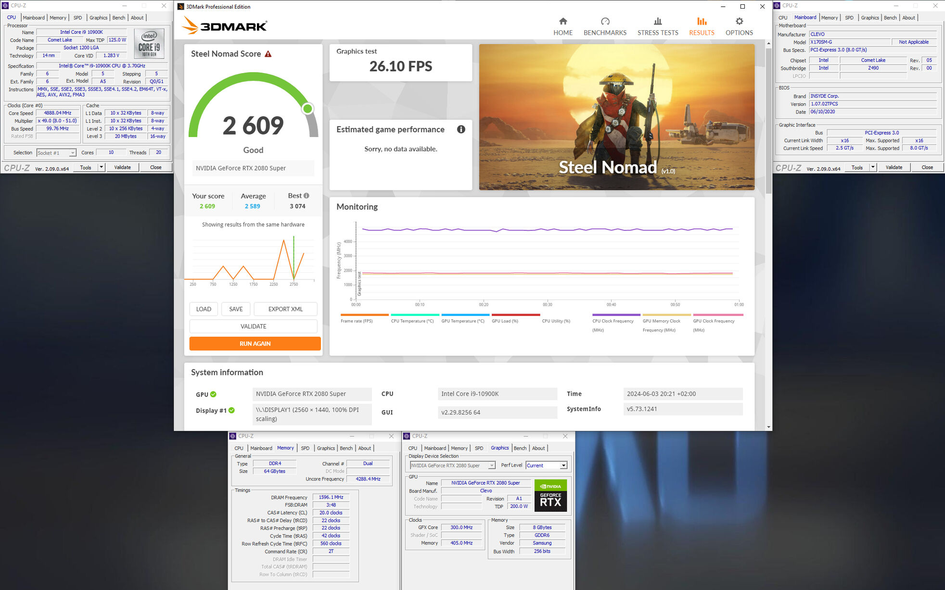Open the Options gear icon
This screenshot has width=945, height=590.
pyautogui.click(x=739, y=22)
